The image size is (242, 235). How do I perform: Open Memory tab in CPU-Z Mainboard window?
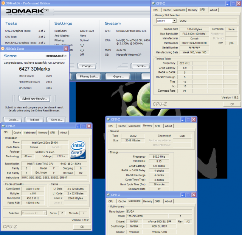pyautogui.click(x=147, y=201)
